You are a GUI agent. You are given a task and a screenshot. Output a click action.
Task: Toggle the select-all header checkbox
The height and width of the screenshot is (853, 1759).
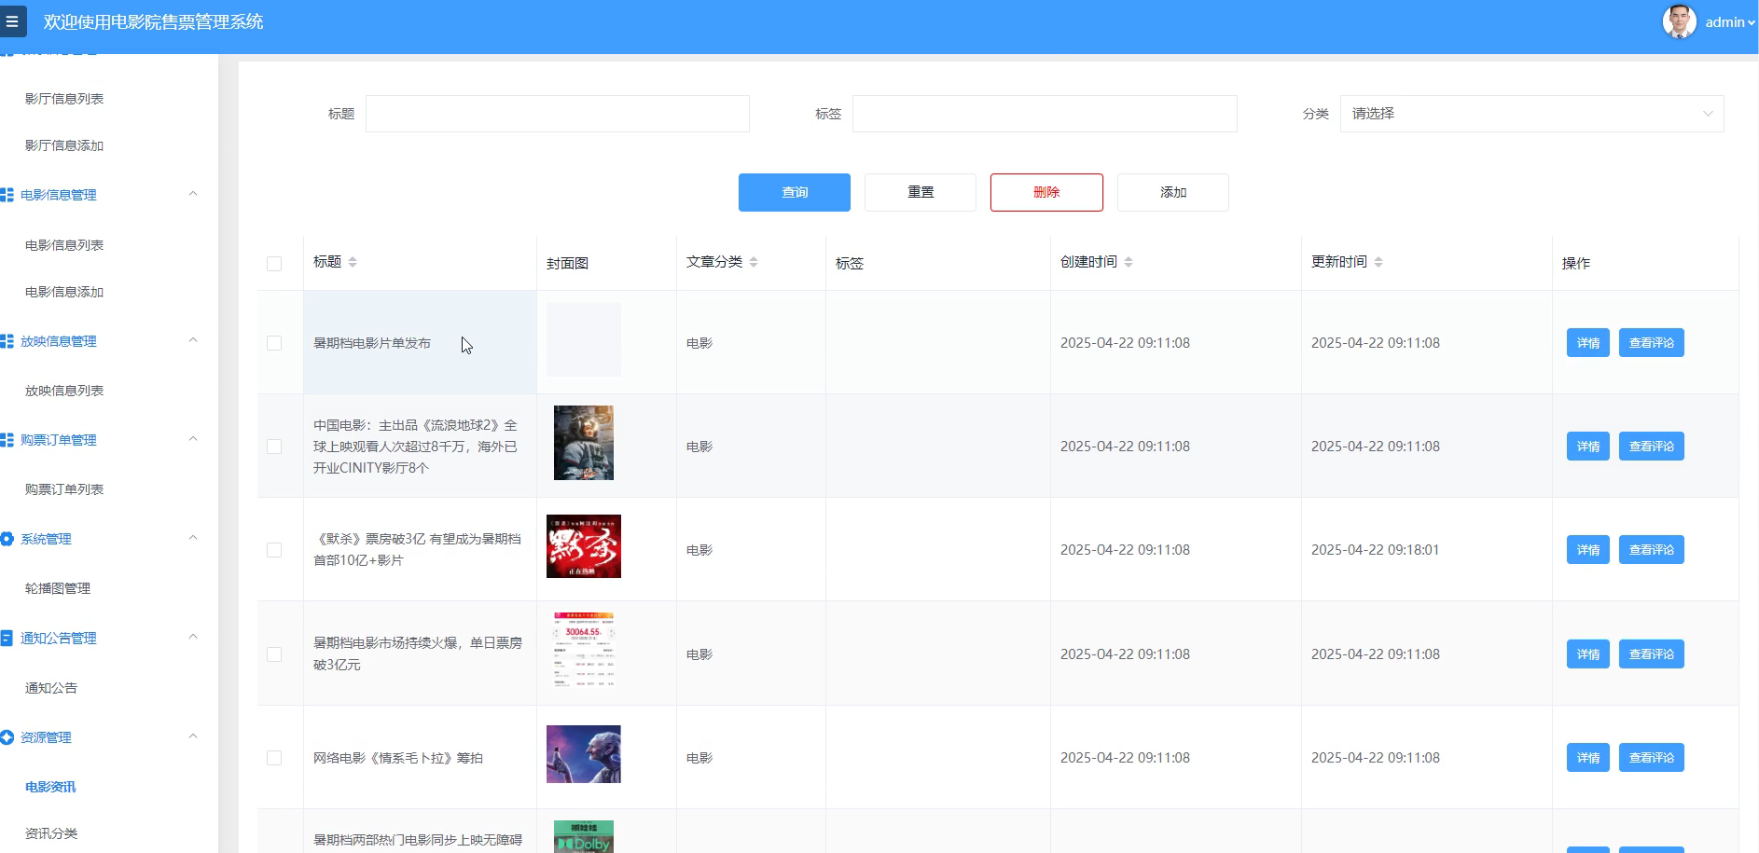click(x=274, y=264)
